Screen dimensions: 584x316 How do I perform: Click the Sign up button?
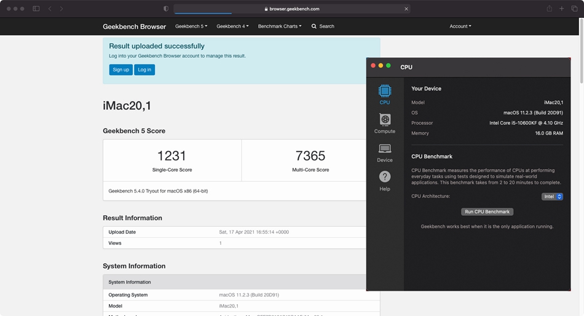(x=121, y=69)
